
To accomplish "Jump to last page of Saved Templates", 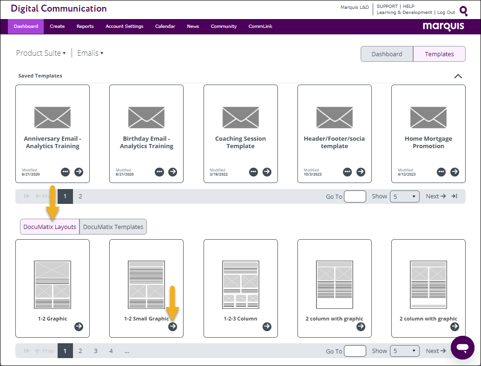I will tap(455, 196).
